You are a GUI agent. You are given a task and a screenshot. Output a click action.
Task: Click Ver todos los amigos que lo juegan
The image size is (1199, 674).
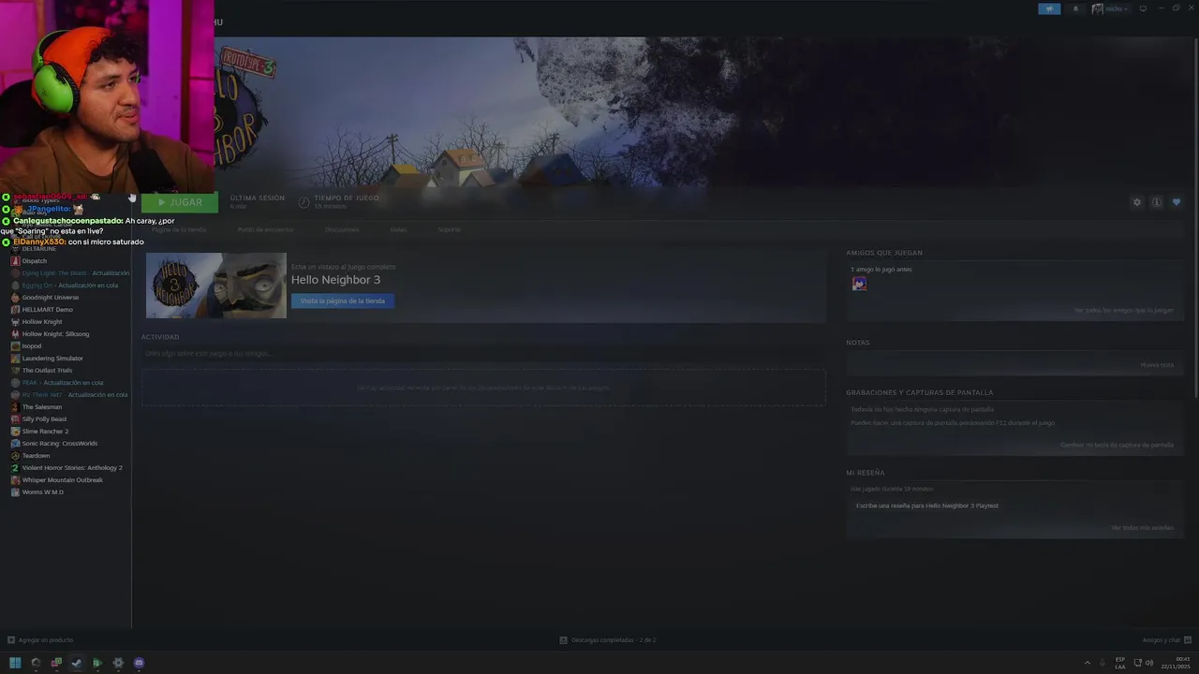tap(1123, 310)
